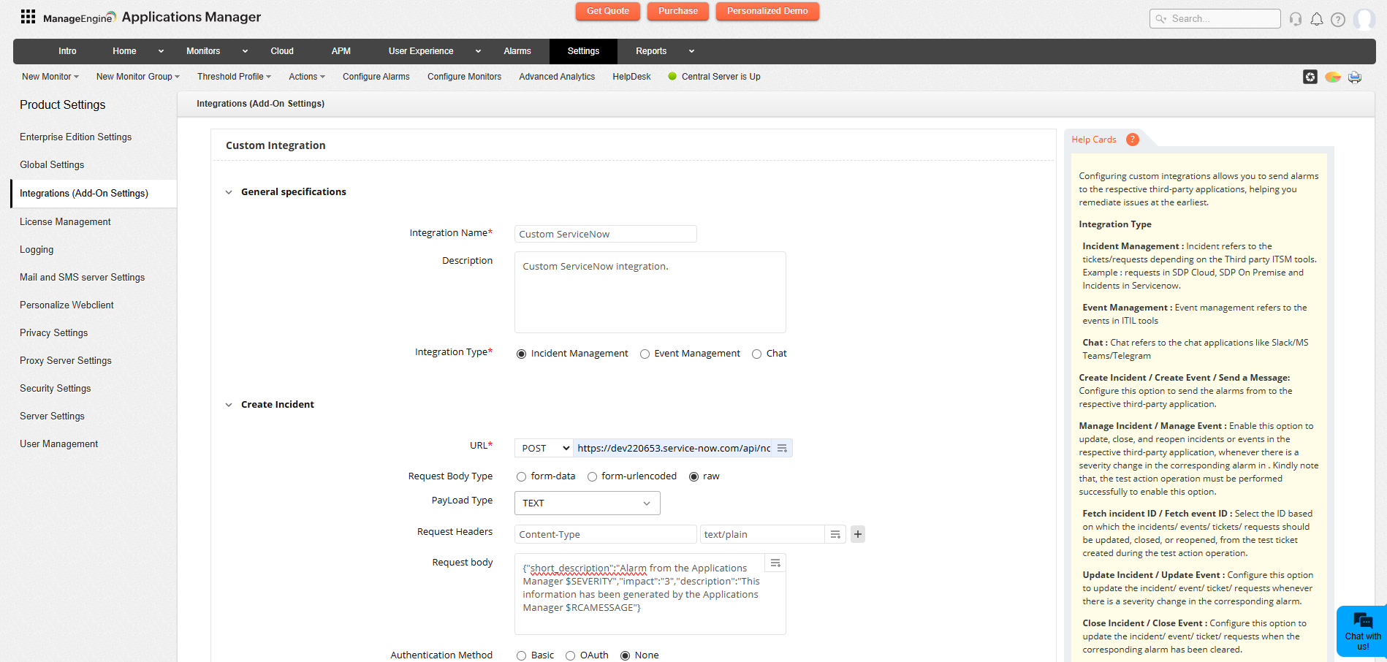Open the Configure Monitors link

click(x=465, y=77)
